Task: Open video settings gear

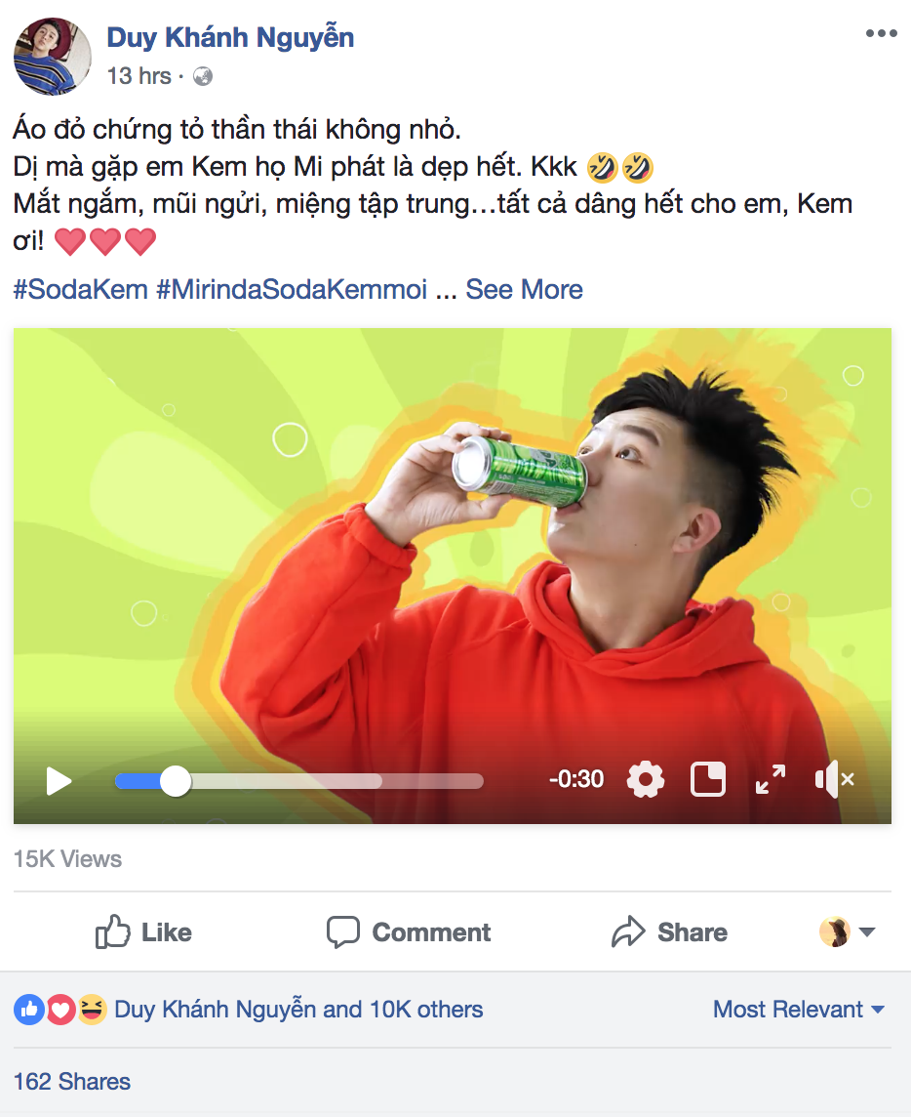Action: point(645,779)
